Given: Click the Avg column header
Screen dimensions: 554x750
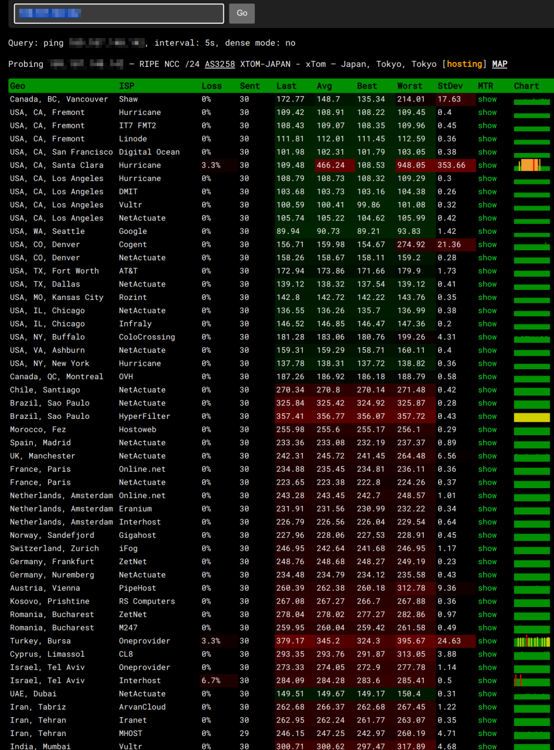Looking at the screenshot, I should pyautogui.click(x=324, y=86).
